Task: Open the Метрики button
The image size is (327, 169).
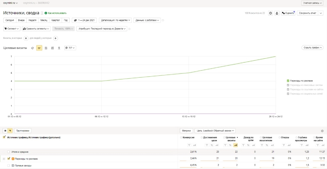Action: (x=186, y=131)
